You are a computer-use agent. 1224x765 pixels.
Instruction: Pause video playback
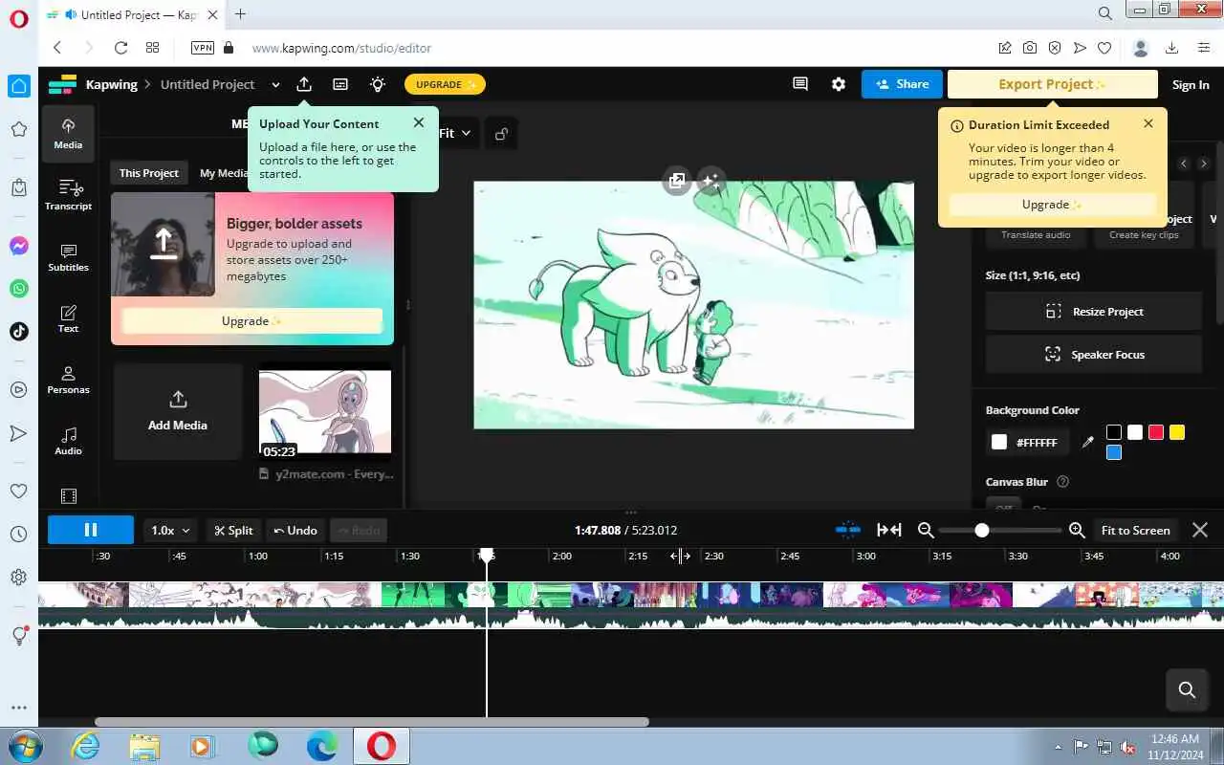click(91, 530)
